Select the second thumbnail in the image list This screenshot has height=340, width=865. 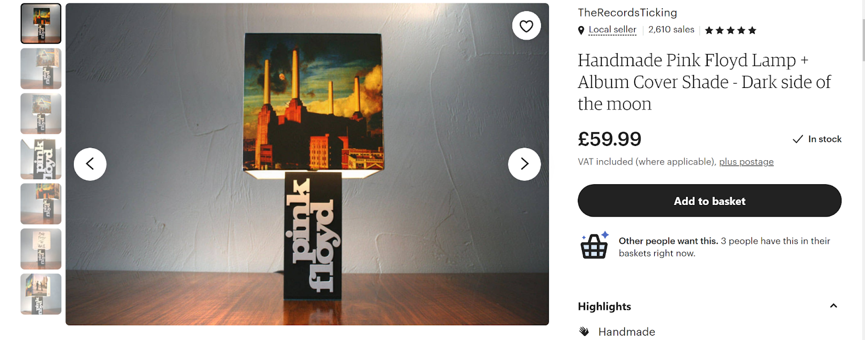(41, 69)
